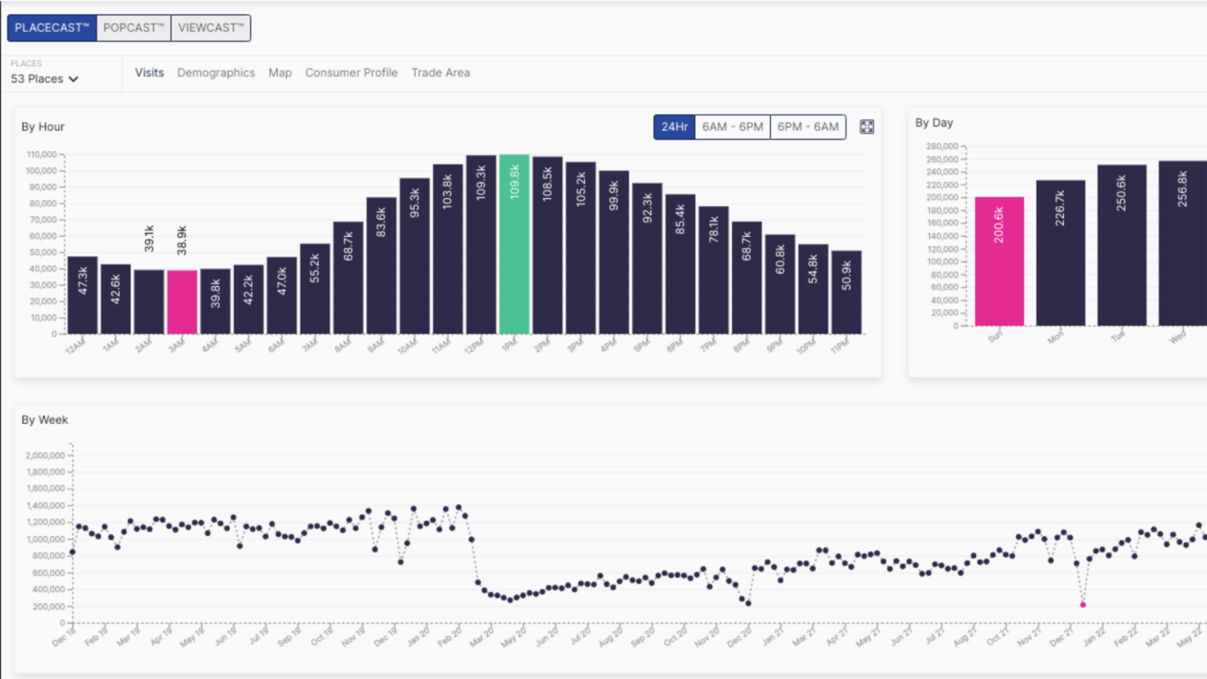Open the 53 Places dropdown
This screenshot has width=1207, height=679.
45,78
